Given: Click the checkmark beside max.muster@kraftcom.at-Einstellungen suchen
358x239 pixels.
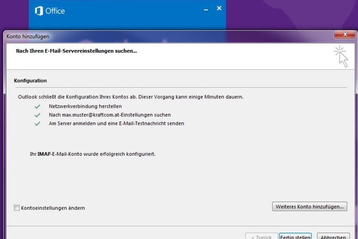Looking at the screenshot, I should coord(37,115).
